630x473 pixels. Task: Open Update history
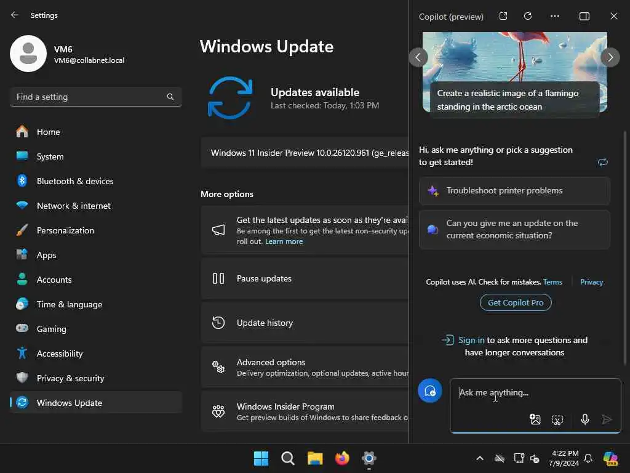(305, 323)
